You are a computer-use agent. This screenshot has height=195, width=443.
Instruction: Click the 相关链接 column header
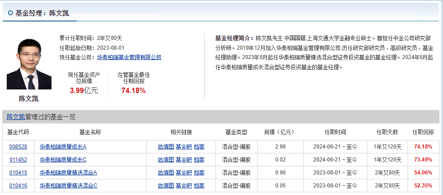181,132
